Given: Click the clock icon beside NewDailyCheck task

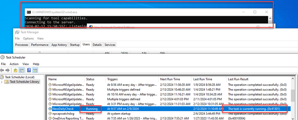Looking at the screenshot, I should point(50,109).
